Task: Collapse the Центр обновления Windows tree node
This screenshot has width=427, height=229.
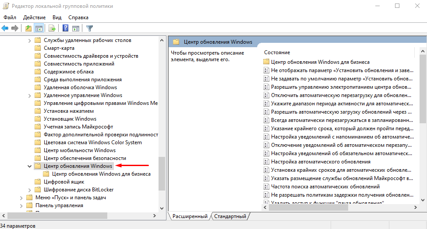Action: coord(29,166)
